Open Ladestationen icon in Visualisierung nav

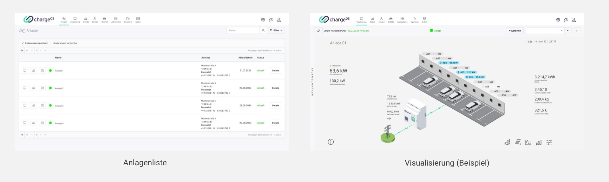[402, 20]
